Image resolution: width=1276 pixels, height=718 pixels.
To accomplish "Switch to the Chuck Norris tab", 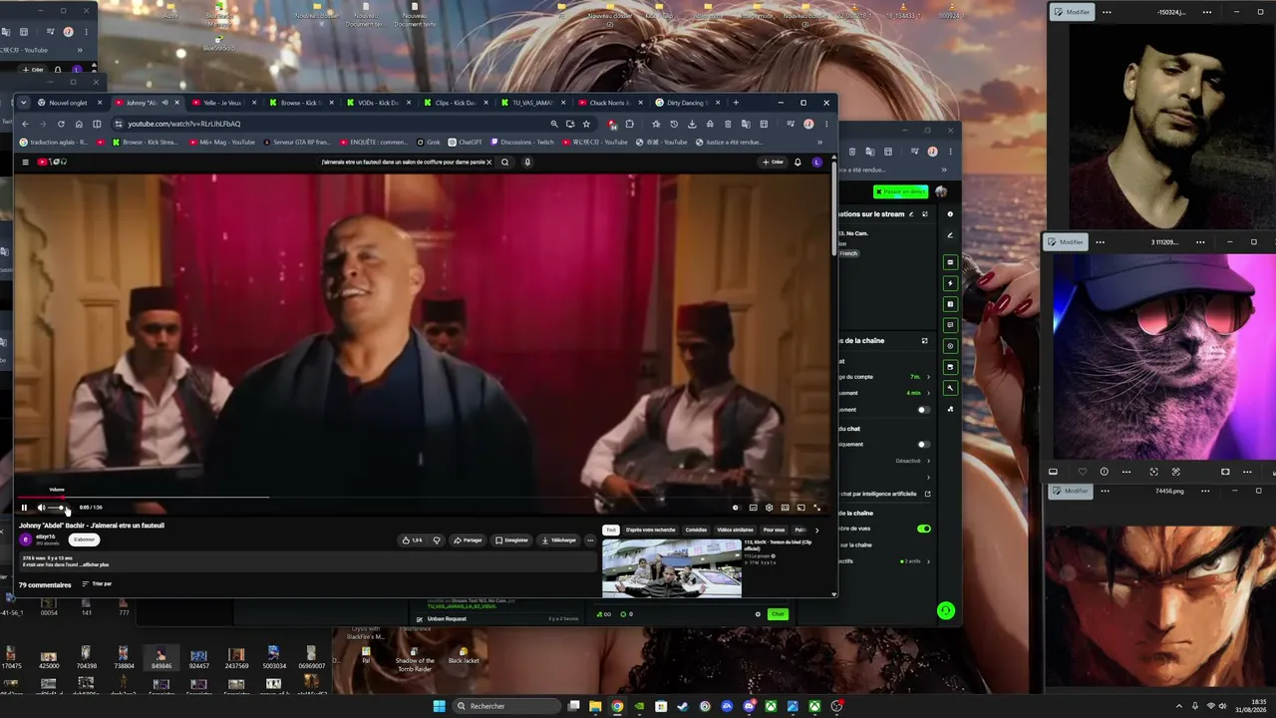I will click(x=612, y=103).
